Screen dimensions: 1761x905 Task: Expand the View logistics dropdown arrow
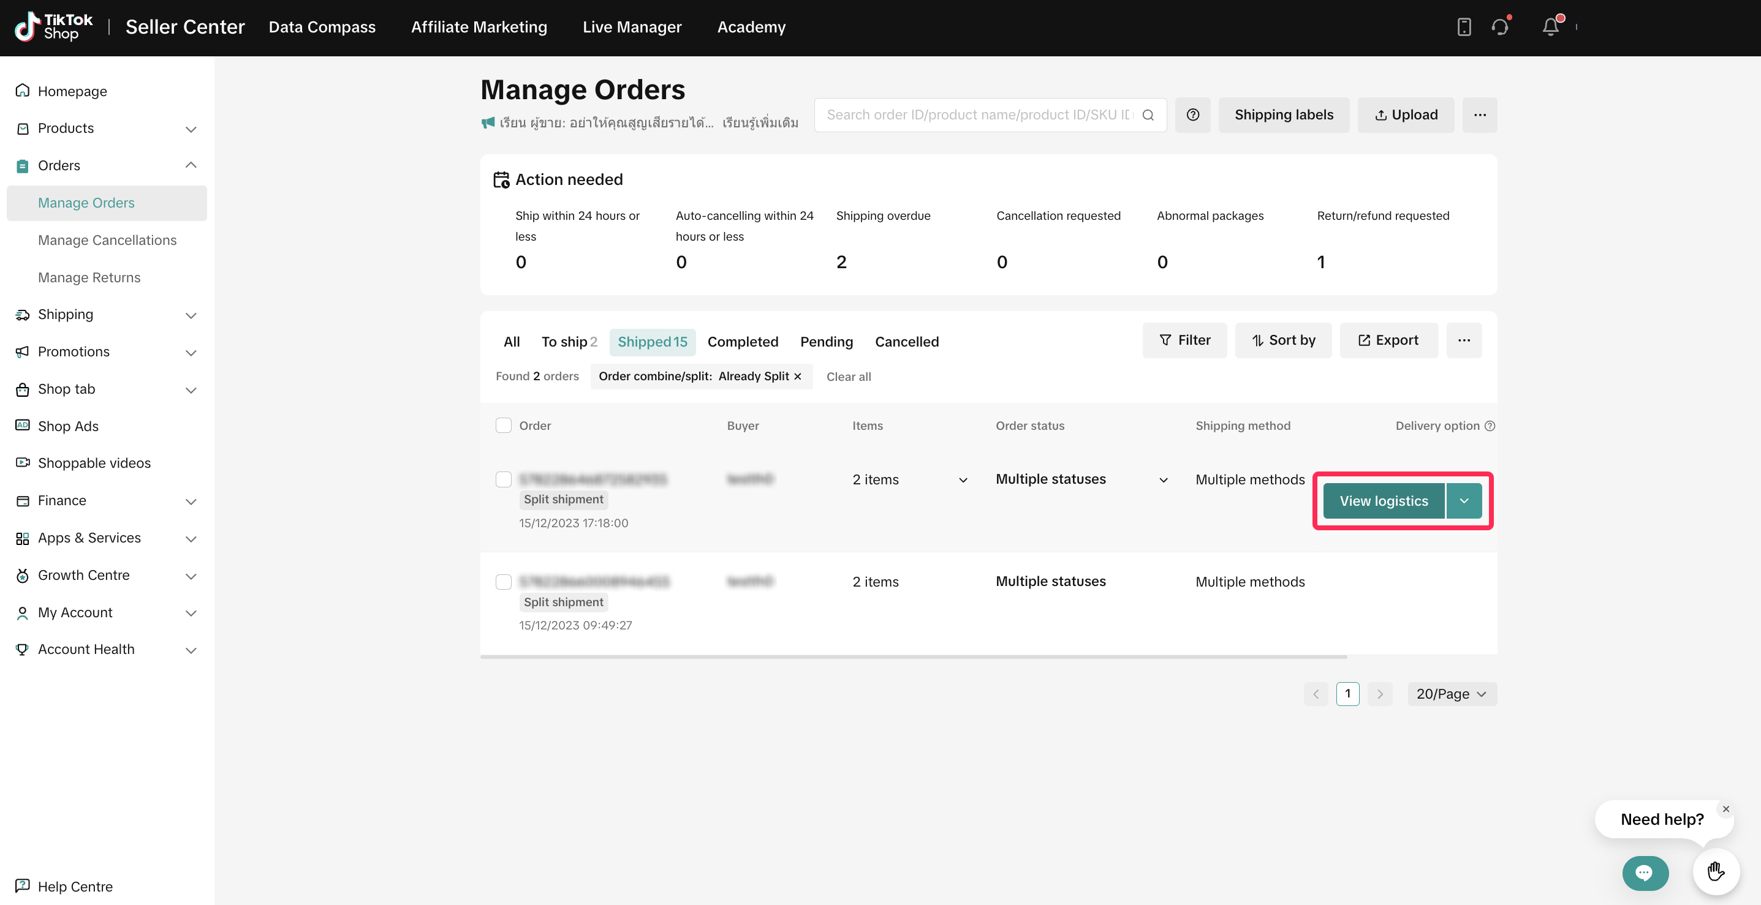pos(1464,501)
